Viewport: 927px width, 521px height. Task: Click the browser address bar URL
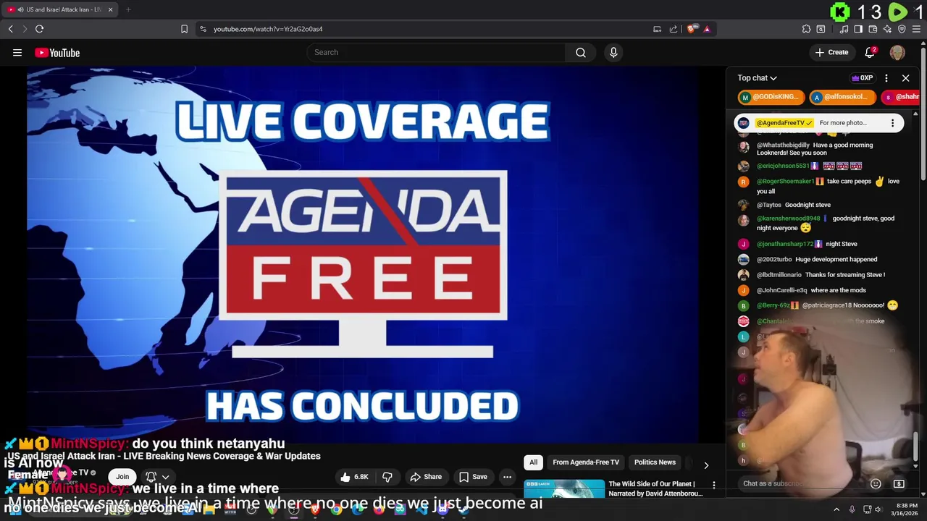tap(268, 29)
